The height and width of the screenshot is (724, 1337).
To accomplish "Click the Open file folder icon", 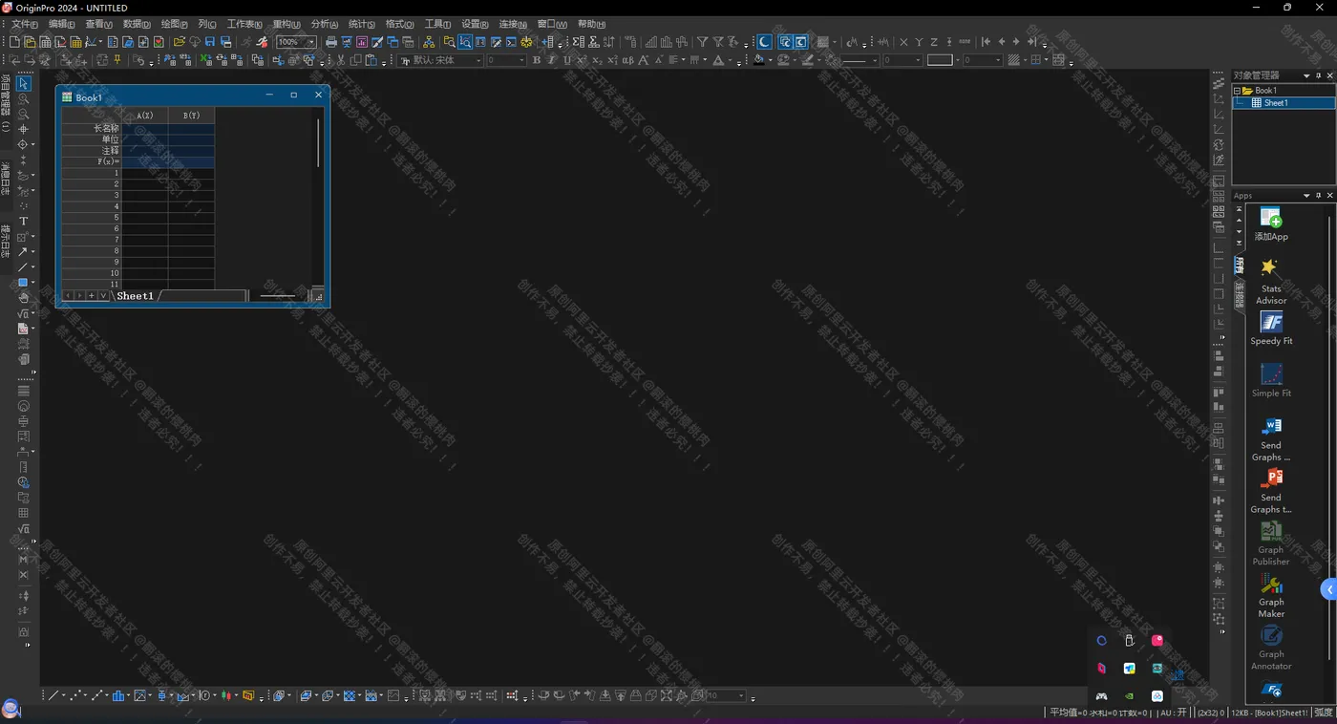I will point(179,42).
